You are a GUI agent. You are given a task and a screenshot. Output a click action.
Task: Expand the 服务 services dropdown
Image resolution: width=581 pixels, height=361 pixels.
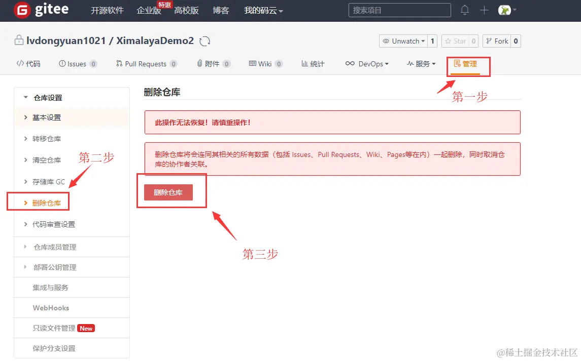421,64
